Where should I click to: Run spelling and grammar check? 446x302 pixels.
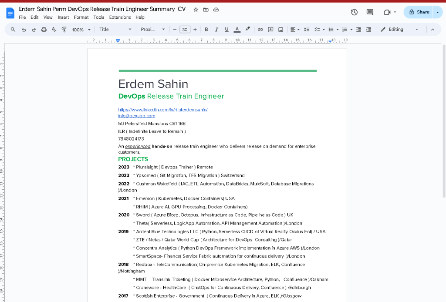pos(54,30)
